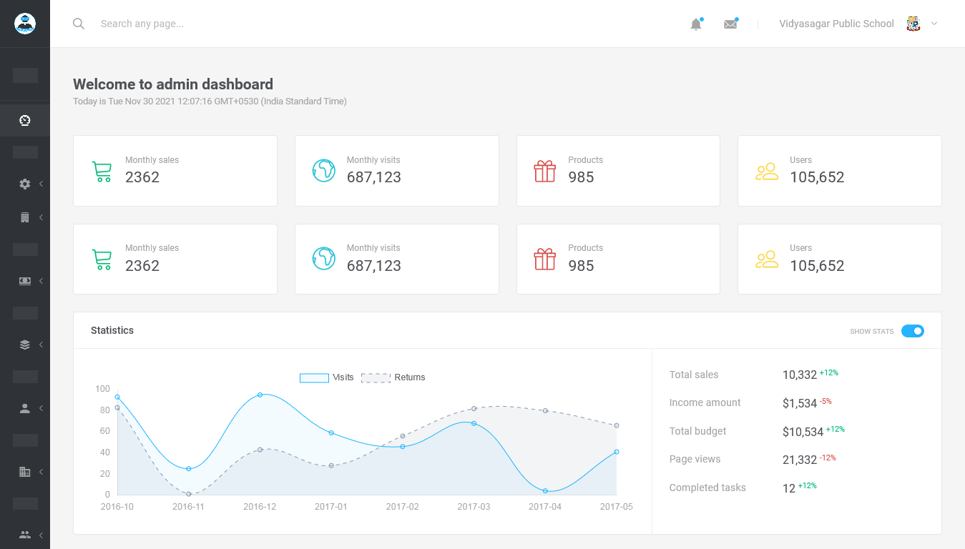
Task: Click the school logo in sidebar header
Action: pos(25,24)
